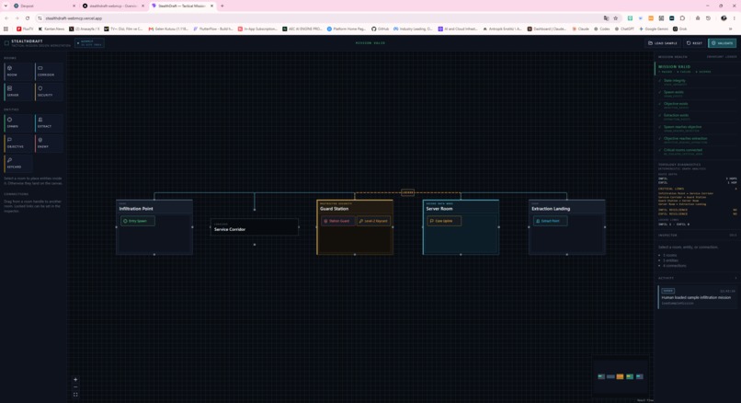Open the browser profile avatar

click(724, 18)
